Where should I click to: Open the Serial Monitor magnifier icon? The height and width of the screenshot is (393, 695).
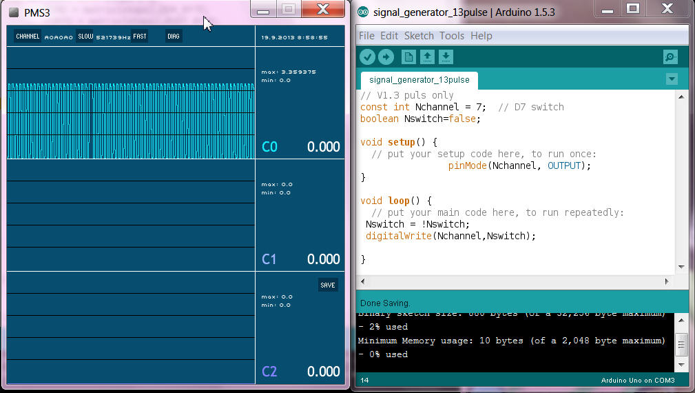(670, 57)
